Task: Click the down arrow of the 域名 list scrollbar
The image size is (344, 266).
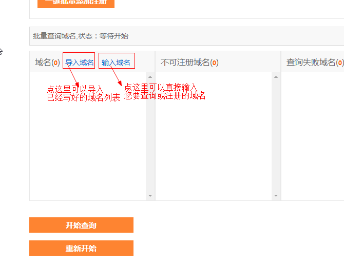Action: [x=150, y=195]
